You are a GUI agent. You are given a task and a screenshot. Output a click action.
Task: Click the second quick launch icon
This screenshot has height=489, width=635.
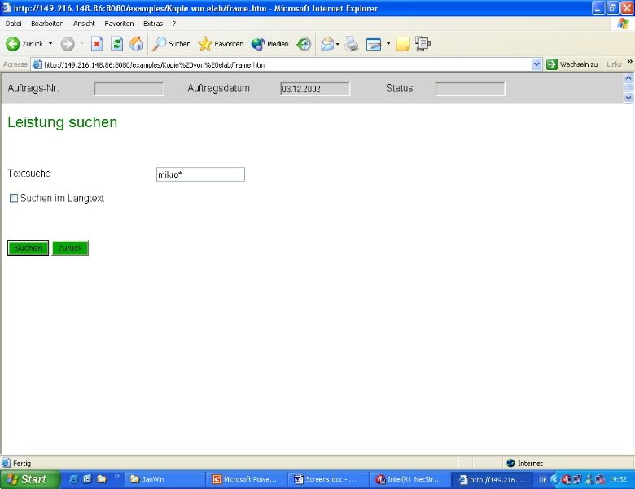click(x=87, y=479)
